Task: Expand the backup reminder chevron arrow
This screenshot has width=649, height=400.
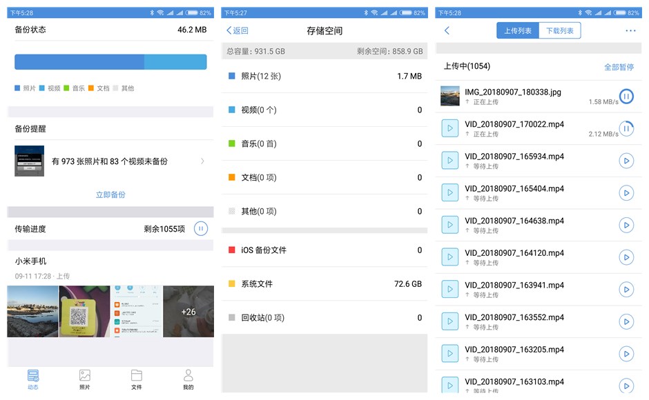Action: 202,161
